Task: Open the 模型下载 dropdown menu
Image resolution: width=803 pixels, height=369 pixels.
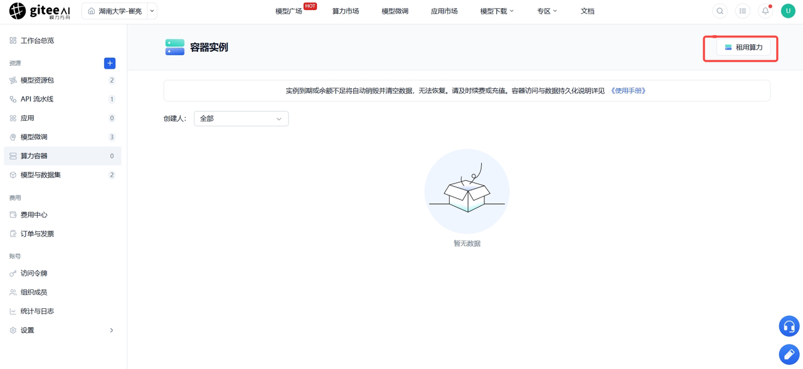Action: [x=497, y=11]
